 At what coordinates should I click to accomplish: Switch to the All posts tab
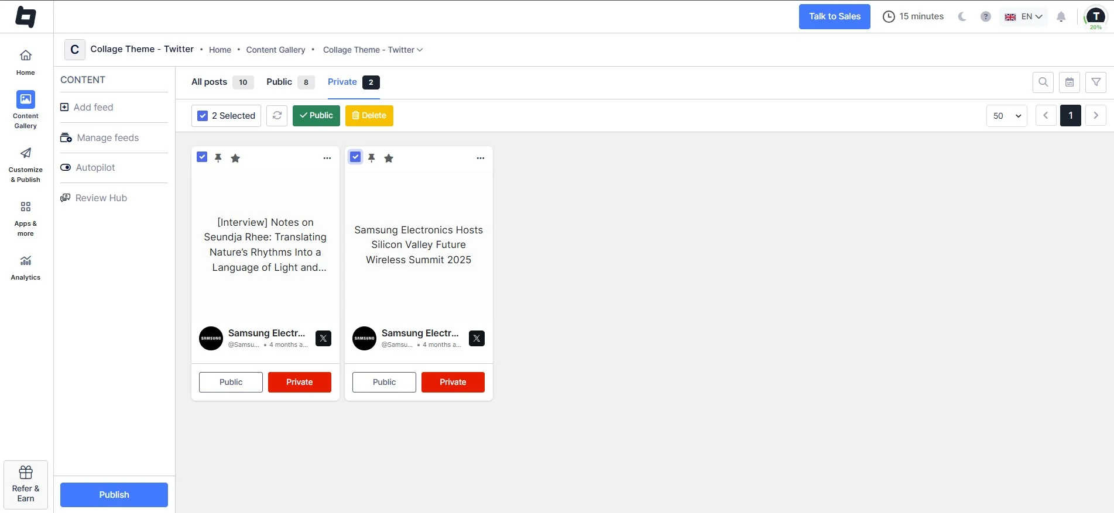pos(209,82)
